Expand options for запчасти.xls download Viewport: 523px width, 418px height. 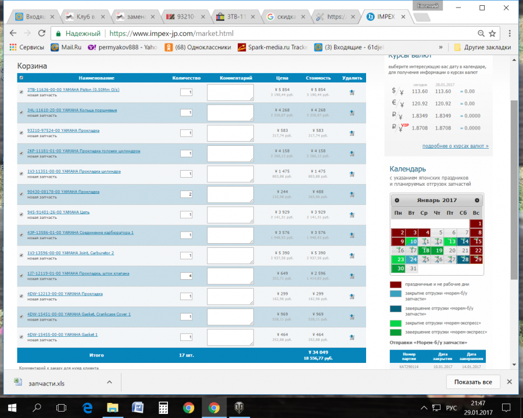109,382
